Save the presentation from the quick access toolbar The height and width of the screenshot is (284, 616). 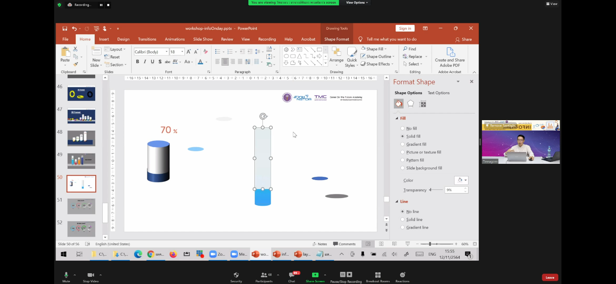click(x=65, y=28)
